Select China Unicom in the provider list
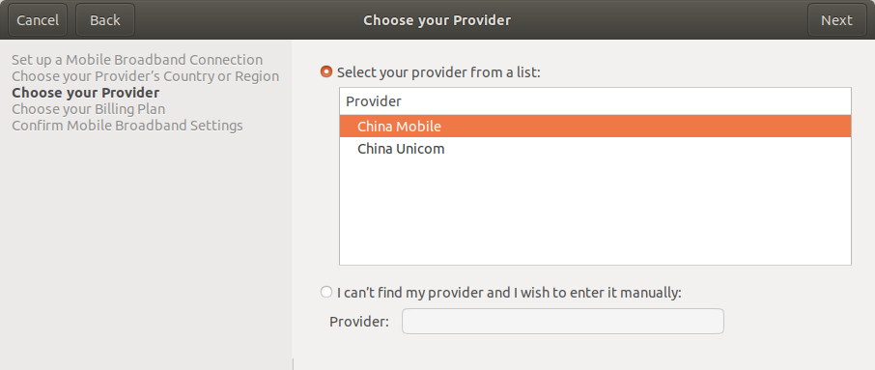This screenshot has height=370, width=875. [595, 149]
